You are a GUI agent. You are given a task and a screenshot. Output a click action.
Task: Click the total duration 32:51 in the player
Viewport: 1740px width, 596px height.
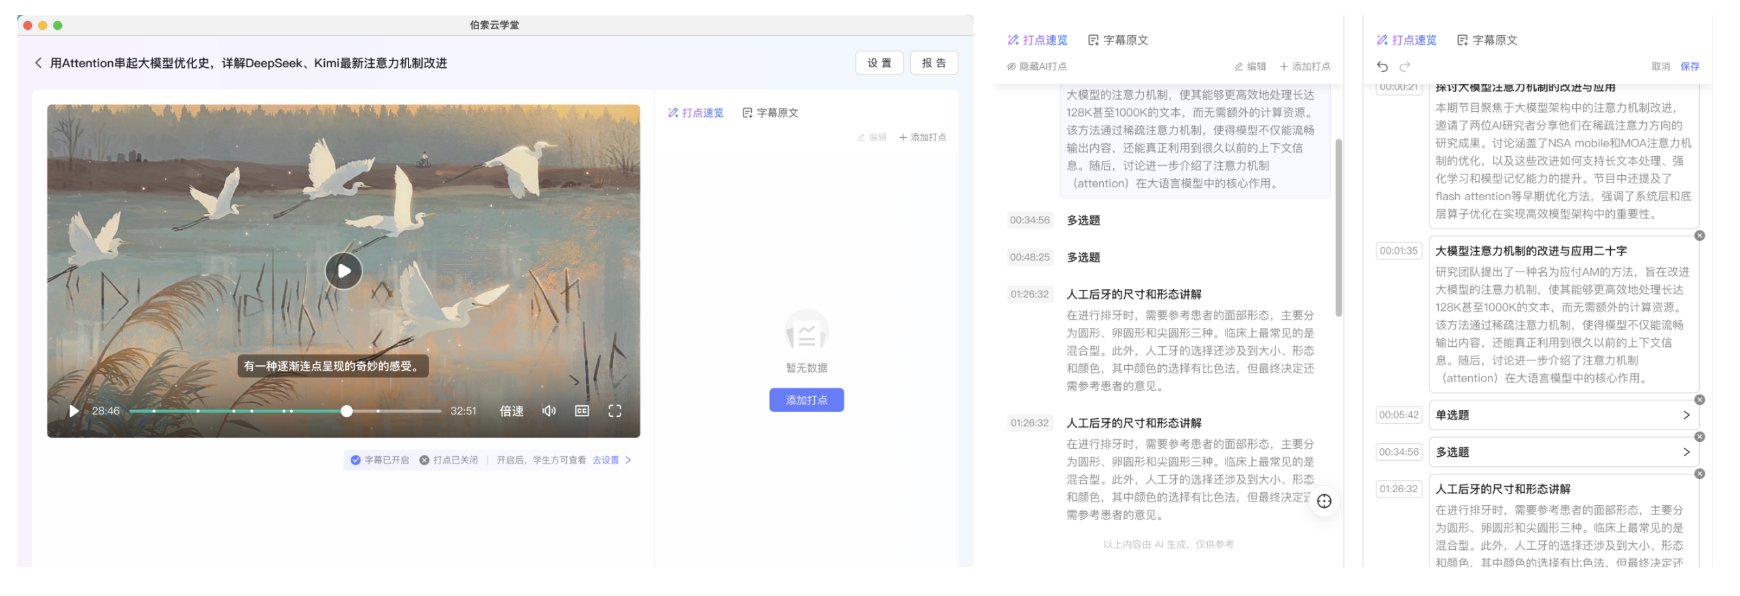(463, 411)
